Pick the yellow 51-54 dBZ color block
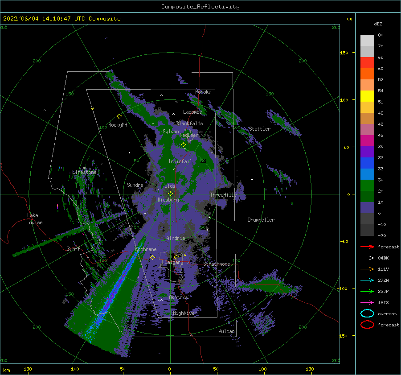The width and height of the screenshot is (401, 375). click(x=367, y=96)
